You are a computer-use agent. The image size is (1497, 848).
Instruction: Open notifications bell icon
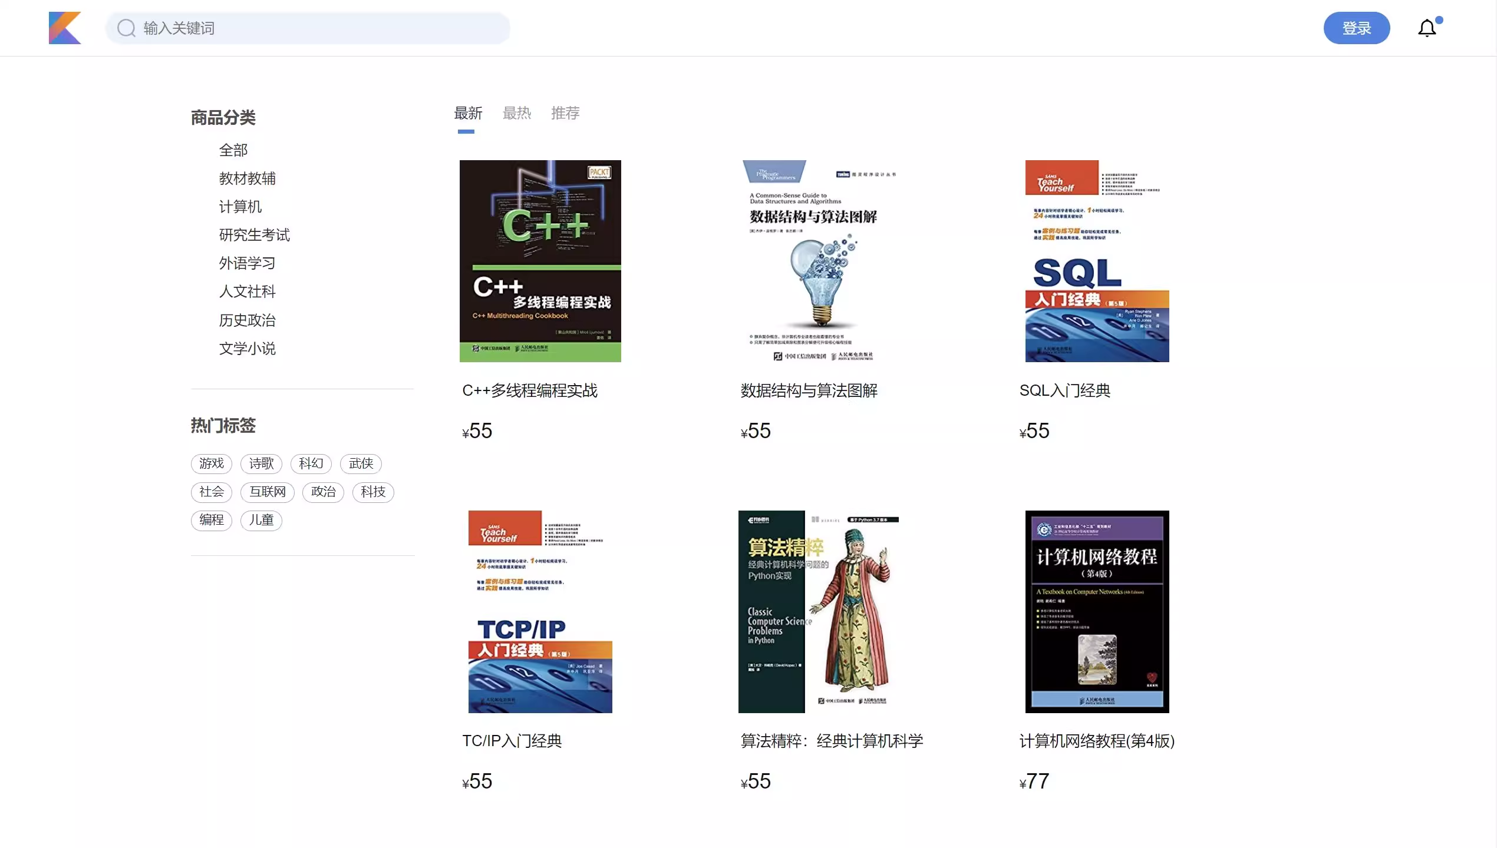pos(1427,28)
